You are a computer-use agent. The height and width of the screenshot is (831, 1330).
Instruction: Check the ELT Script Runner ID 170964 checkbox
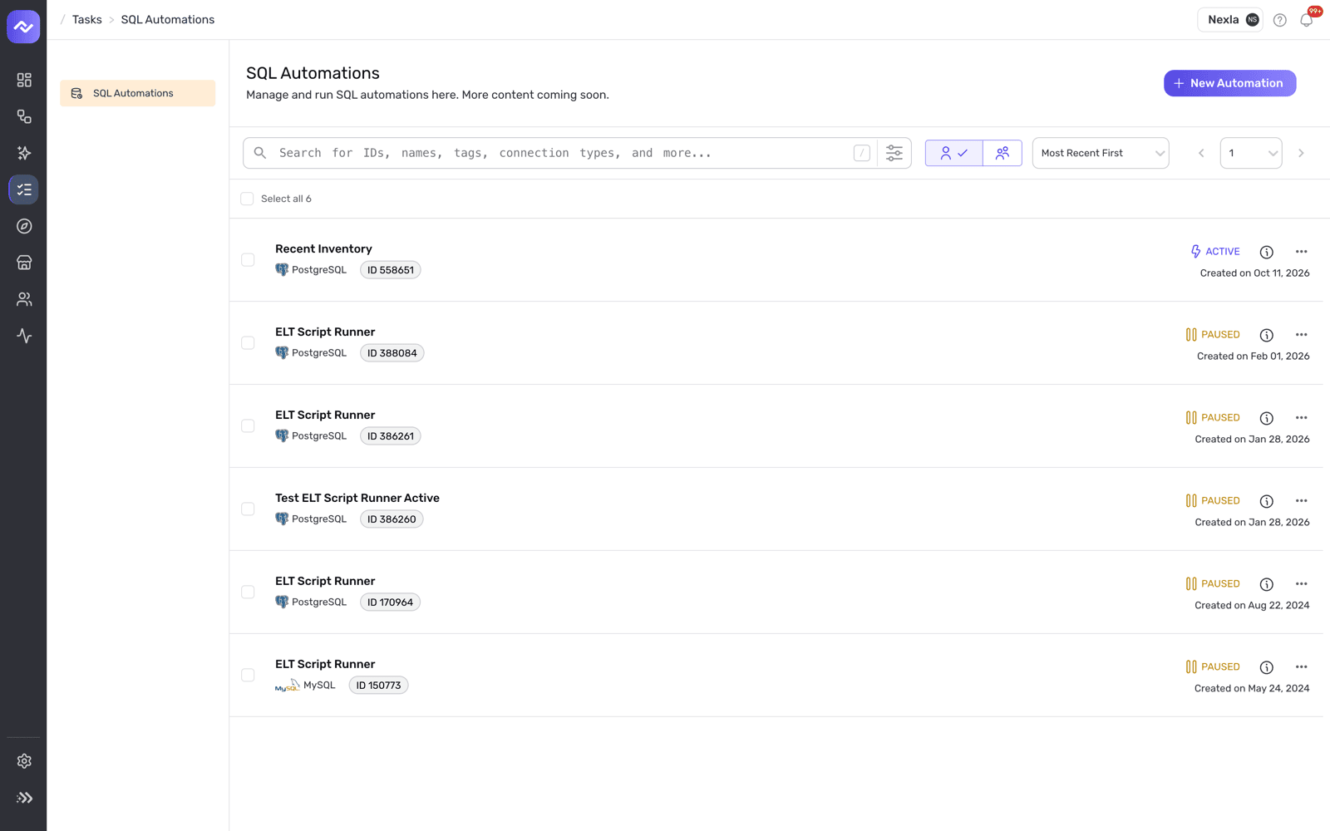pyautogui.click(x=248, y=593)
